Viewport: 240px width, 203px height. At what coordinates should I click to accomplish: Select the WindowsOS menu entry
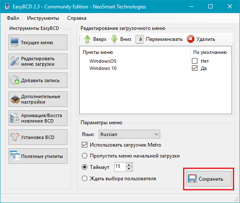(103, 61)
